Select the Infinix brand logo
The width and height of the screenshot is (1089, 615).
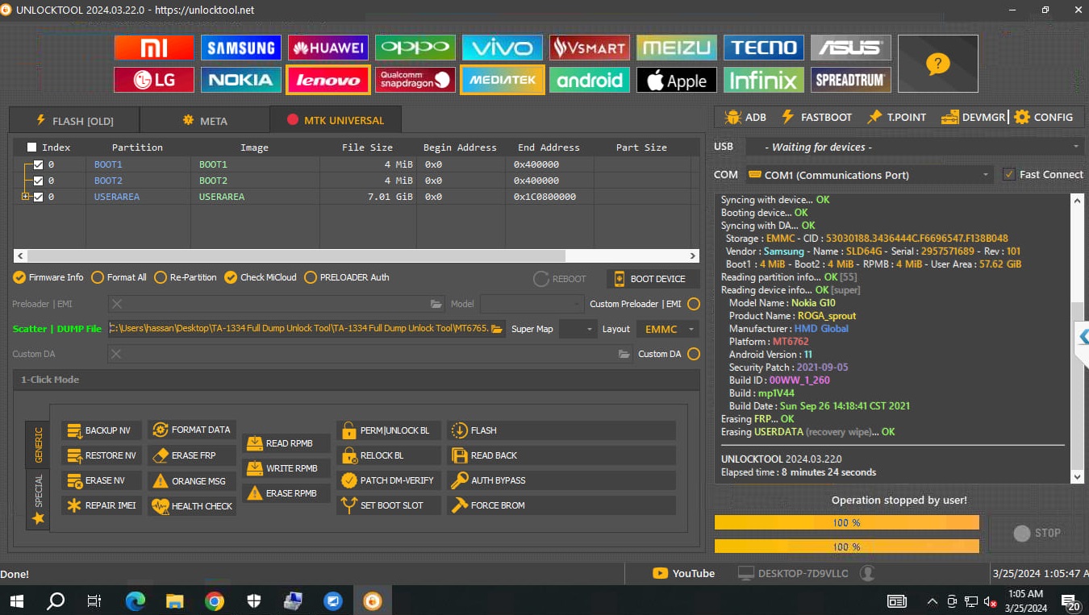(x=764, y=80)
